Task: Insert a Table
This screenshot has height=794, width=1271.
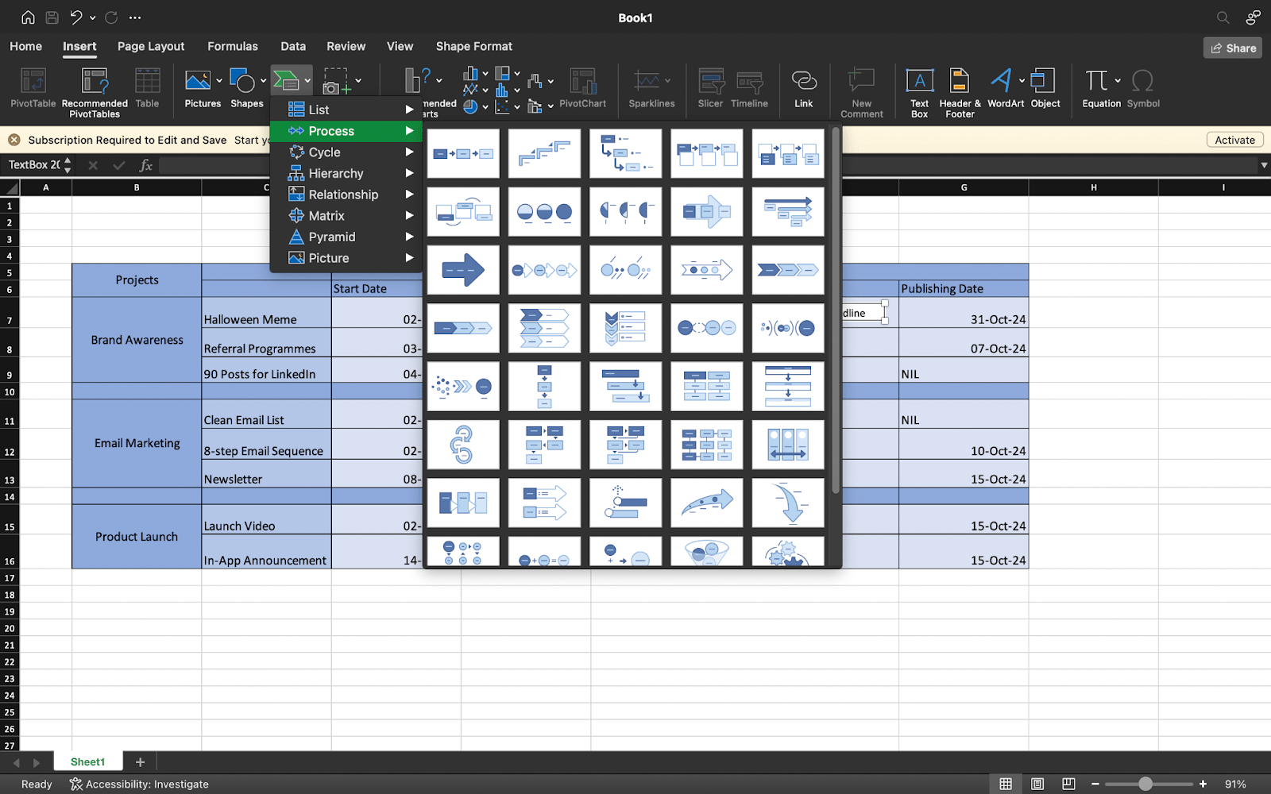Action: tap(147, 87)
